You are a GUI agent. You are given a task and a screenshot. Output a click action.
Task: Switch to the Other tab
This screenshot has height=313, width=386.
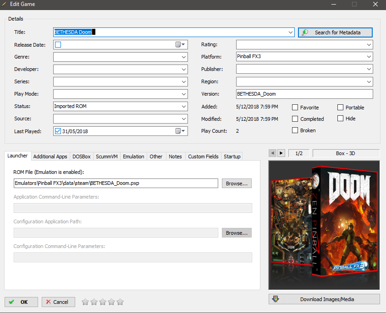coord(156,156)
